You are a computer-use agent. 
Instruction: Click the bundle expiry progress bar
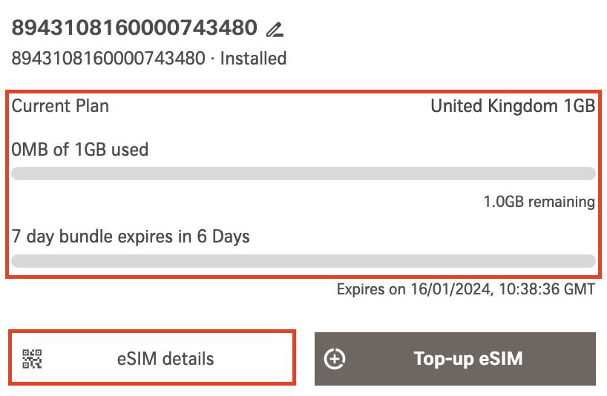(x=303, y=261)
